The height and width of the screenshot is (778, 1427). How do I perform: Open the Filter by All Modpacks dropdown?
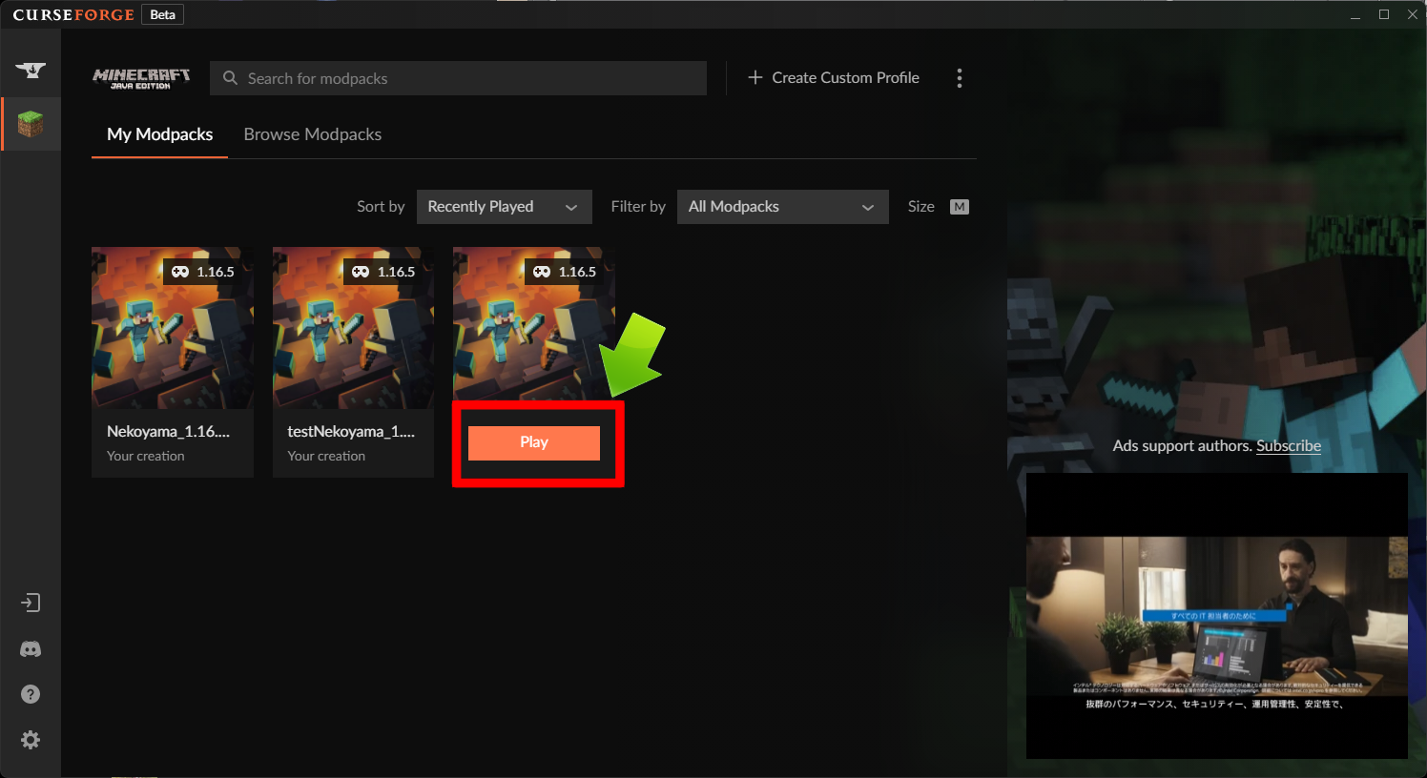pyautogui.click(x=783, y=207)
